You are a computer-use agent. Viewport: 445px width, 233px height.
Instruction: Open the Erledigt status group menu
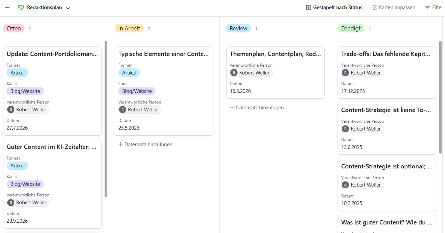pos(351,28)
